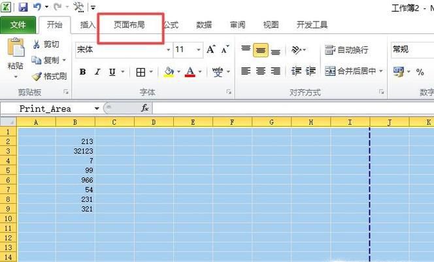The height and width of the screenshot is (262, 434).
Task: Open the 对齐方式 dialog launcher
Action: pos(382,92)
